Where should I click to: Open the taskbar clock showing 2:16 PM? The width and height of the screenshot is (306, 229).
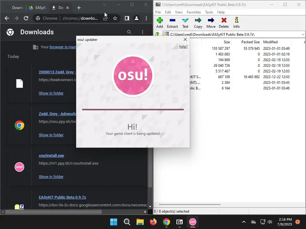pos(284,222)
